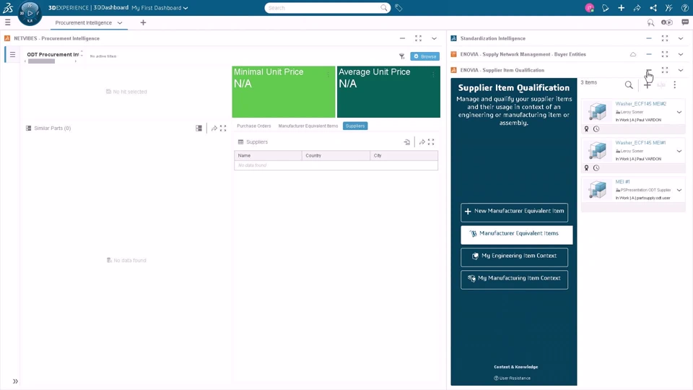693x390 pixels.
Task: Open the Procurement Intelligence tab dropdown arrow
Action: (120, 22)
